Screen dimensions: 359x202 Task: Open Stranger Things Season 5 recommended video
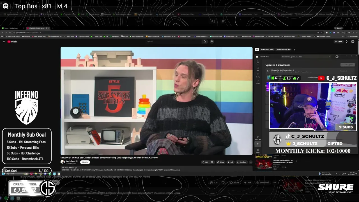[284, 161]
